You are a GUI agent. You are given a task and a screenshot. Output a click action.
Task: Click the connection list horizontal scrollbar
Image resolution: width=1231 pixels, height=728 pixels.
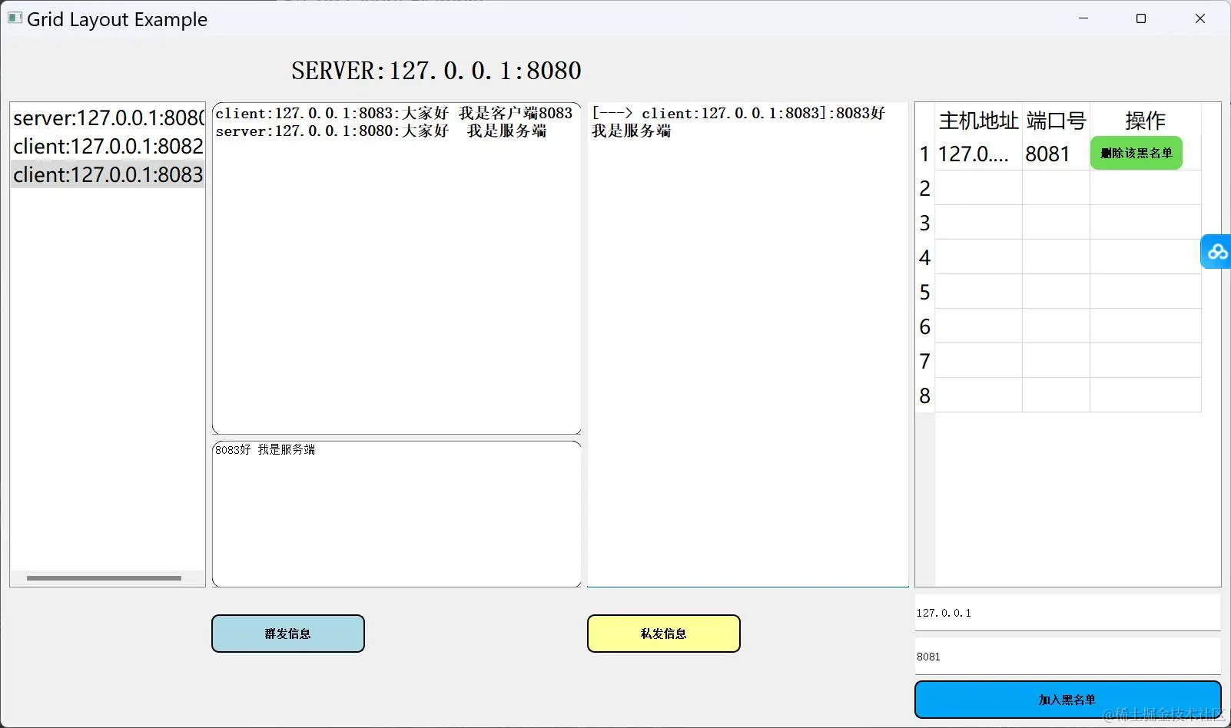tap(104, 578)
